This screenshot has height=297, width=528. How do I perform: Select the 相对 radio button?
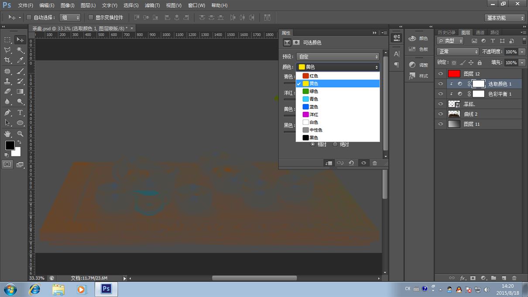click(x=312, y=144)
